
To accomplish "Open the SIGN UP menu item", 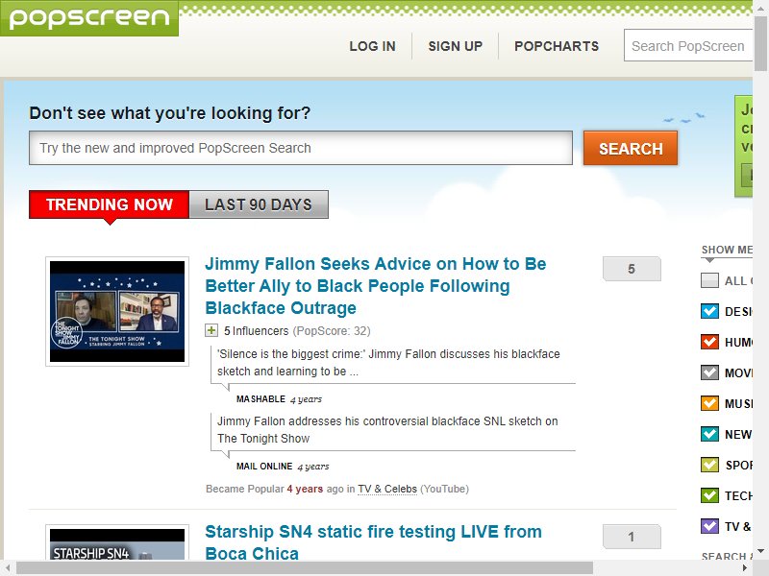I will (455, 46).
